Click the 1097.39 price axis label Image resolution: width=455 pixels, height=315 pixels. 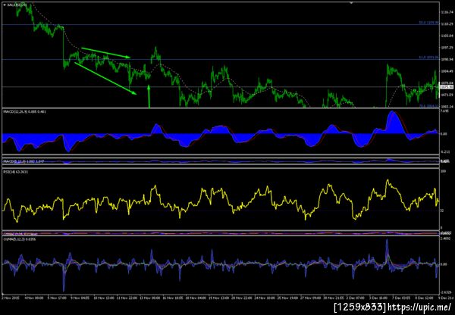447,48
